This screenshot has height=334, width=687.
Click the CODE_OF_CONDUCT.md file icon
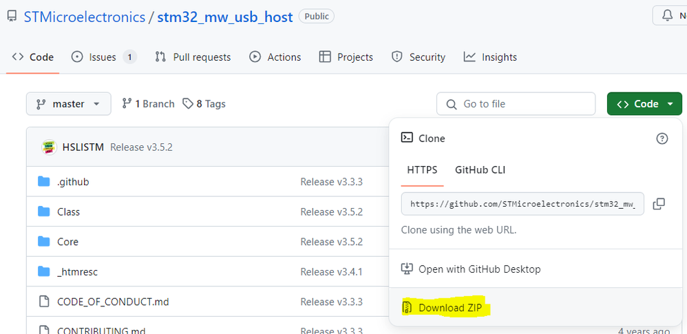(x=44, y=301)
